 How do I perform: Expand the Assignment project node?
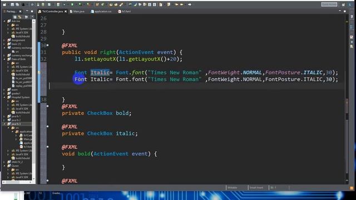[4, 40]
